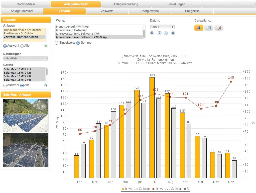
Task: Select Rietlistrasse 3, Goldach plant
Action: click(24, 33)
